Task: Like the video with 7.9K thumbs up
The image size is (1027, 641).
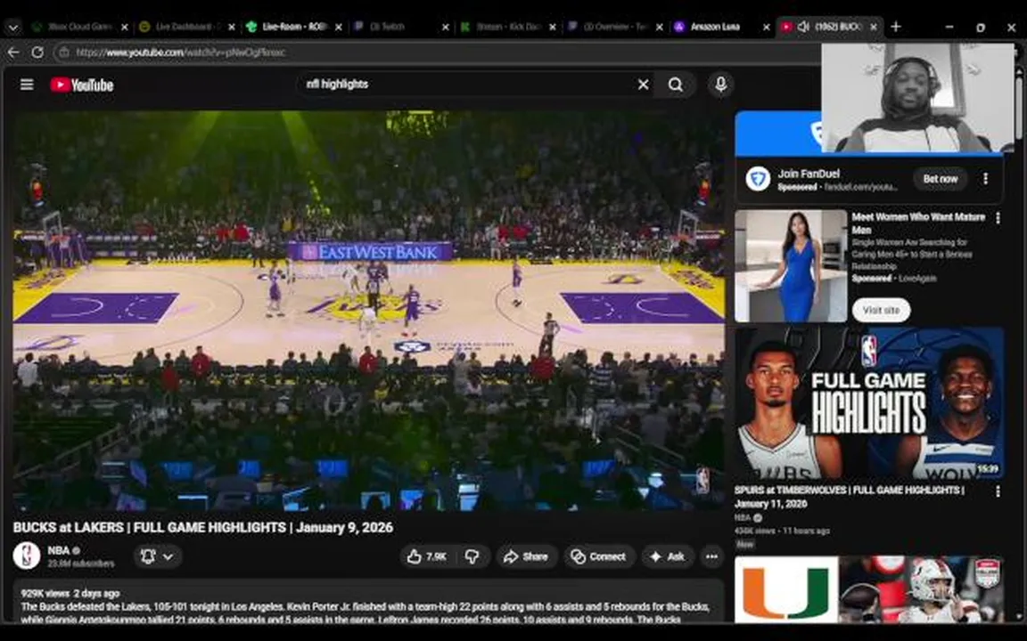Action: click(x=426, y=556)
